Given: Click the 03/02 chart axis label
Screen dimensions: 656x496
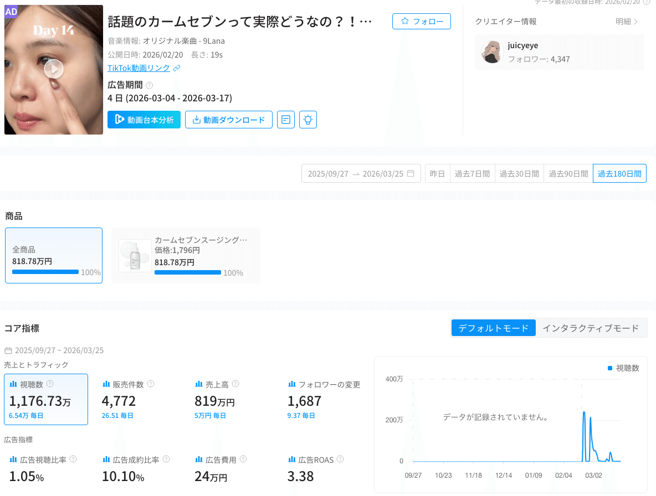Looking at the screenshot, I should tap(593, 476).
